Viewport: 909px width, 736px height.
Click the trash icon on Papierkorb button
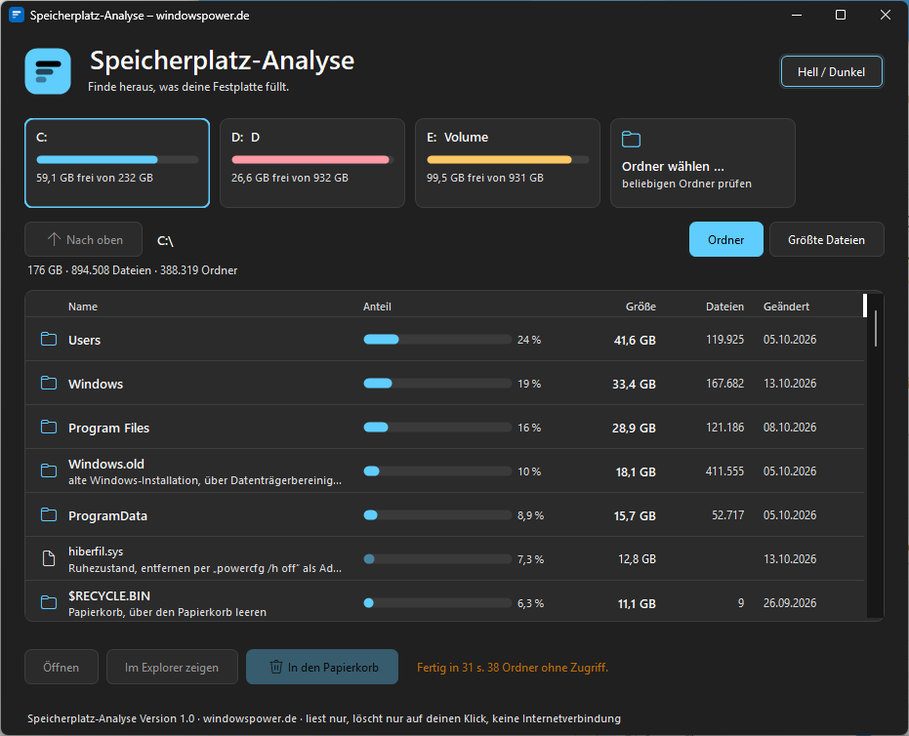[x=276, y=667]
